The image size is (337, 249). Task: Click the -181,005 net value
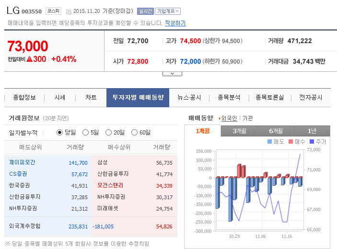click(103, 226)
